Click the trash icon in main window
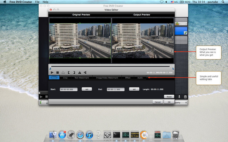Image resolution: width=228 pixels, height=142 pixels. pos(185,97)
